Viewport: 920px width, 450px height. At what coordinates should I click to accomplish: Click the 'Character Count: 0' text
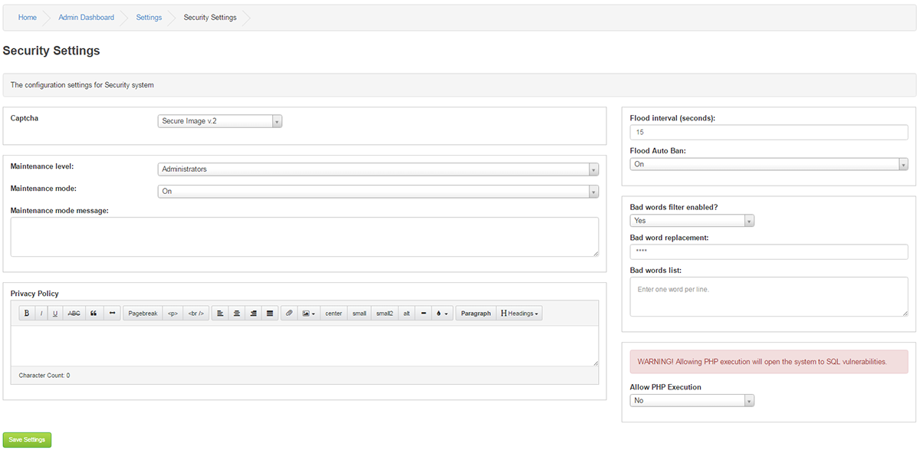44,376
